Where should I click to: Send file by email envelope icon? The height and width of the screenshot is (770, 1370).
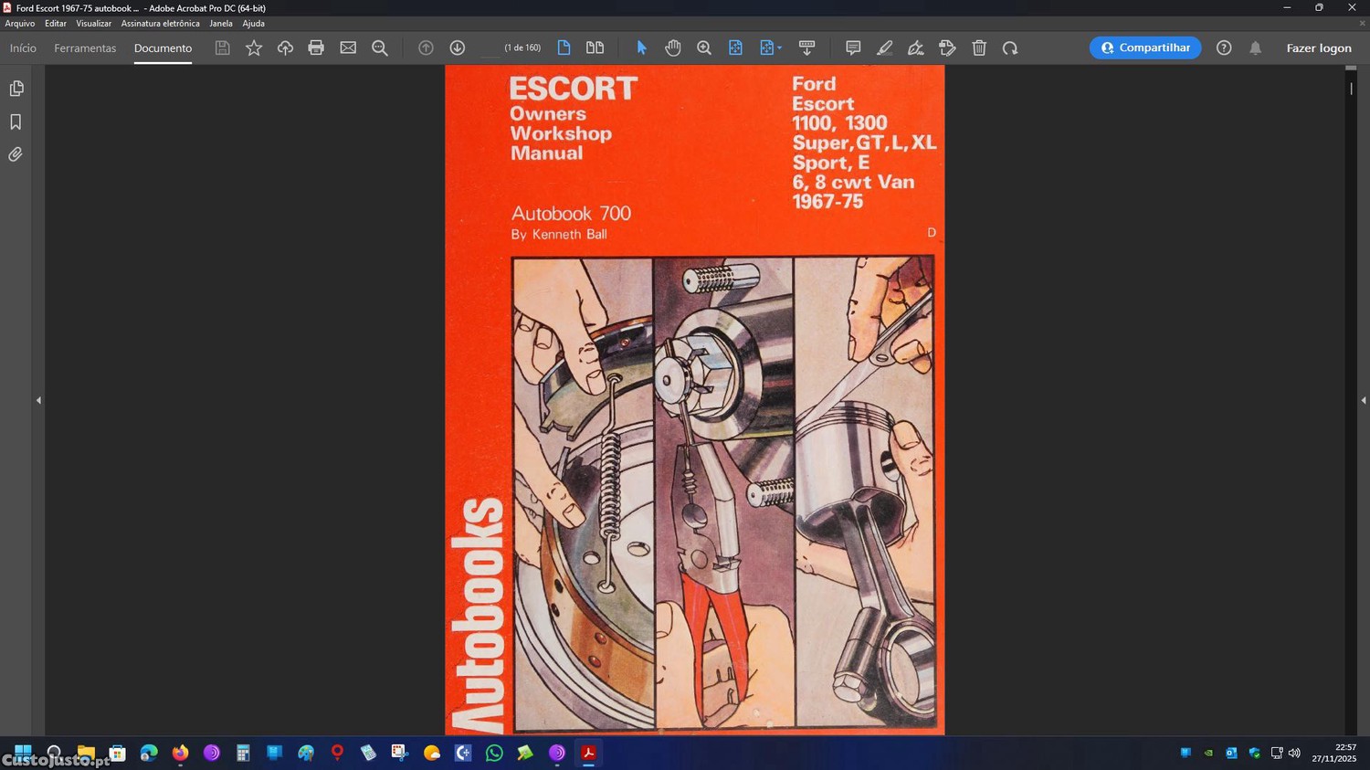click(x=348, y=47)
